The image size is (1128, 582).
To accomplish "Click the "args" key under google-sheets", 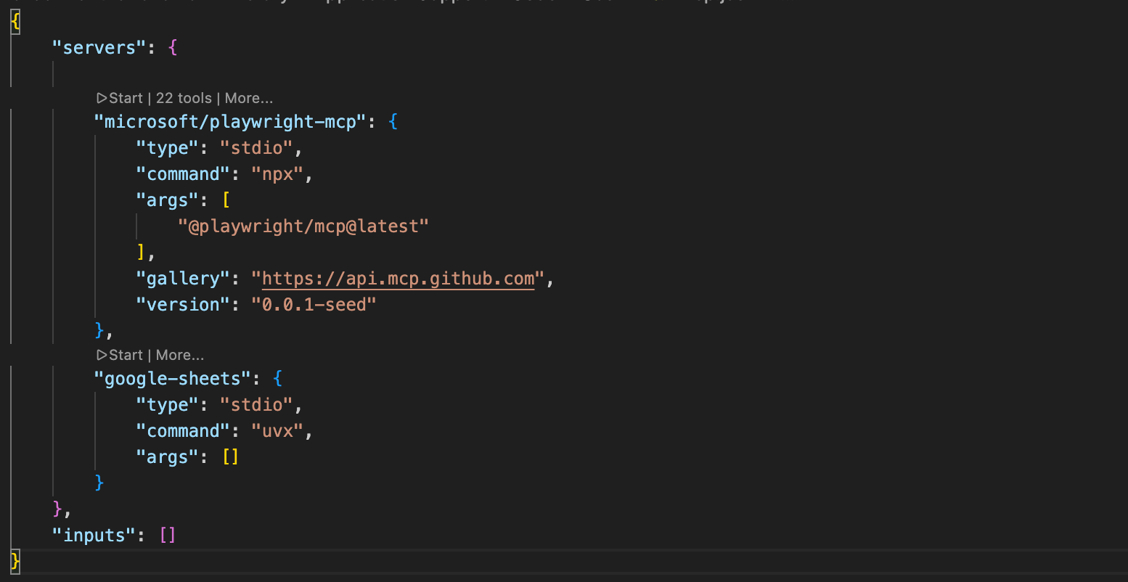I will (x=168, y=457).
